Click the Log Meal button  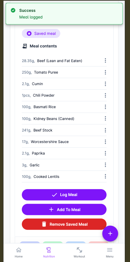[64, 195]
